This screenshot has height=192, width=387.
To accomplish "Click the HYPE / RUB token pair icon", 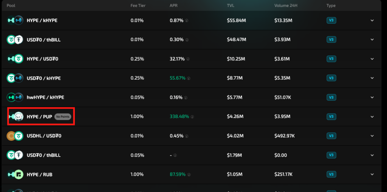I will pos(15,174).
